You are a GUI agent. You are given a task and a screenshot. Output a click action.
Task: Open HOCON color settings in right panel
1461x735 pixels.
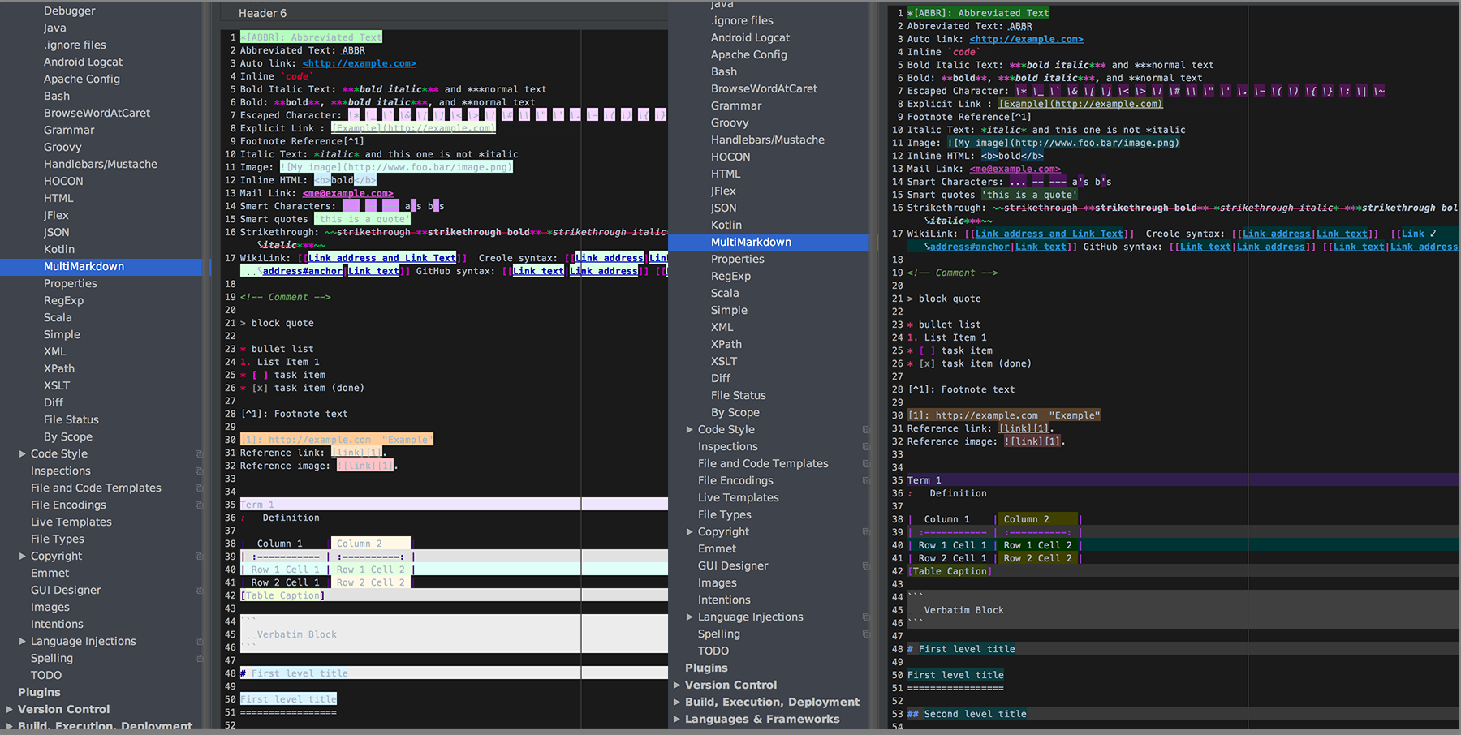[730, 157]
